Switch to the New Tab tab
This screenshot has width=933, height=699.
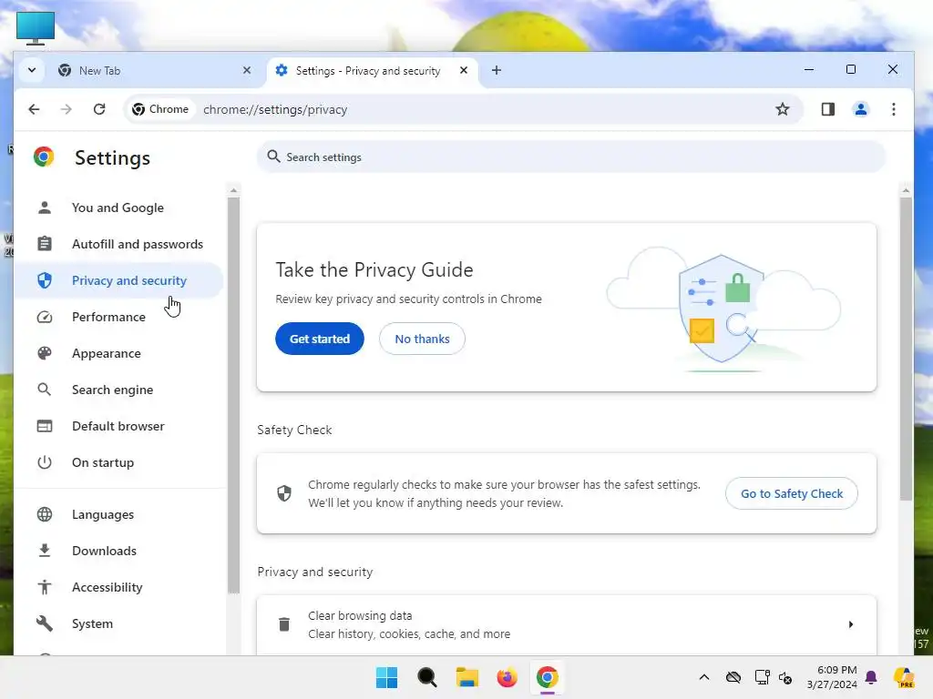155,70
